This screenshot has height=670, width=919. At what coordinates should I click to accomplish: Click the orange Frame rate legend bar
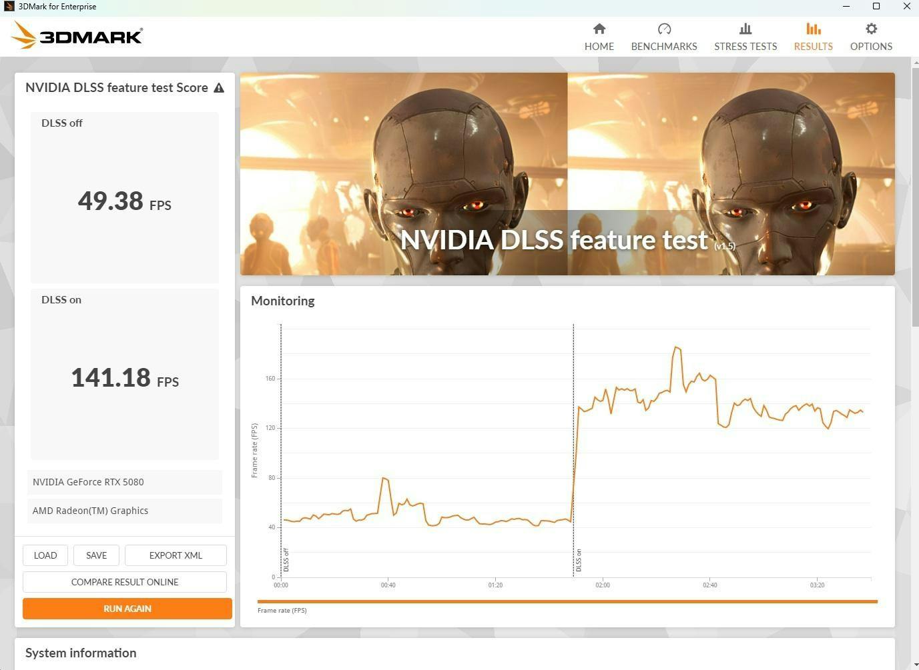[567, 601]
